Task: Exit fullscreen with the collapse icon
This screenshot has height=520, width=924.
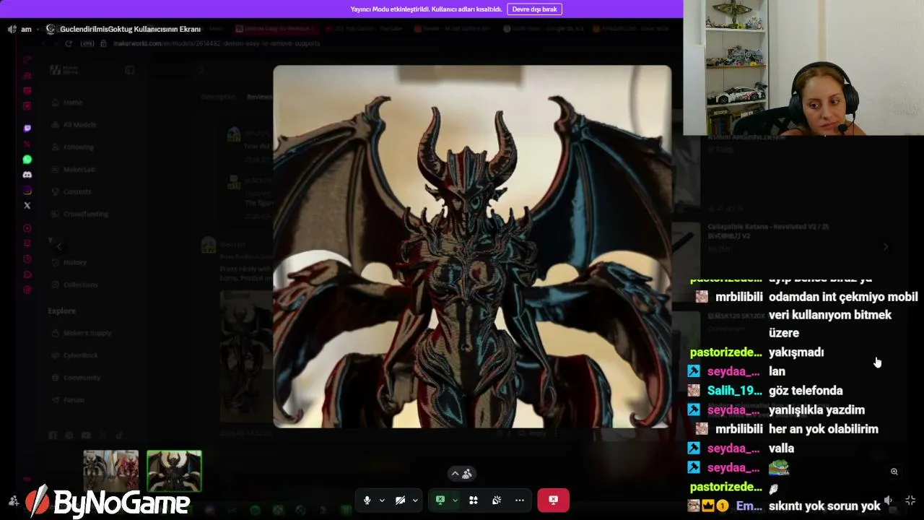Action: click(x=910, y=500)
